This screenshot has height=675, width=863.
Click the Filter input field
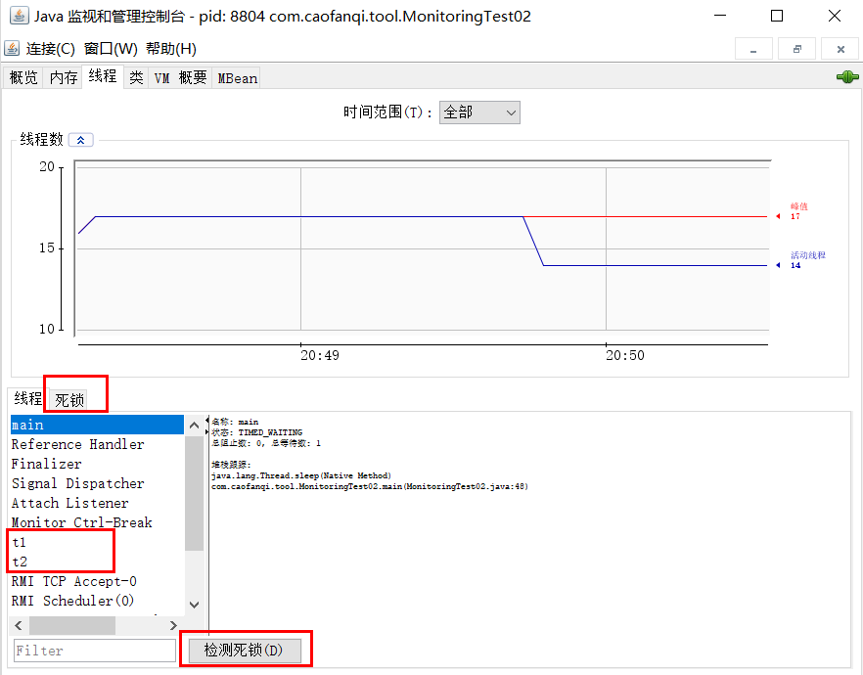pos(94,649)
